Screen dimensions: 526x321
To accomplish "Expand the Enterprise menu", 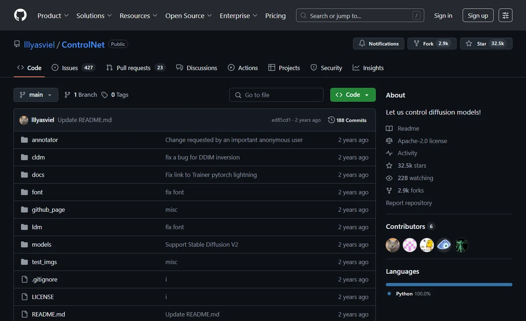I will click(239, 15).
